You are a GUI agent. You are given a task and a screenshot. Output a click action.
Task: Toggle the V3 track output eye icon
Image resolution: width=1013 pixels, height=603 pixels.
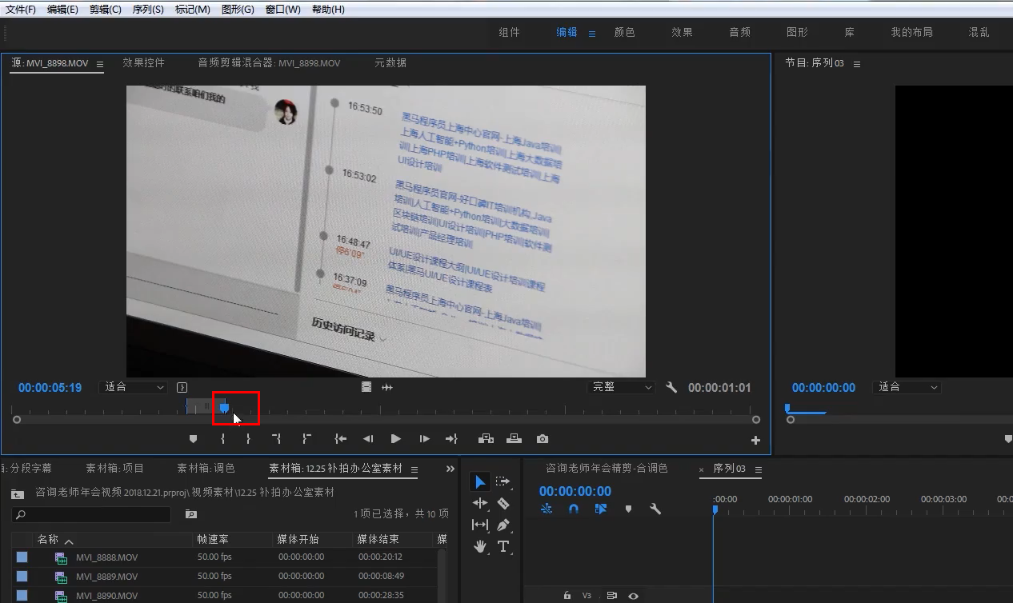coord(632,595)
